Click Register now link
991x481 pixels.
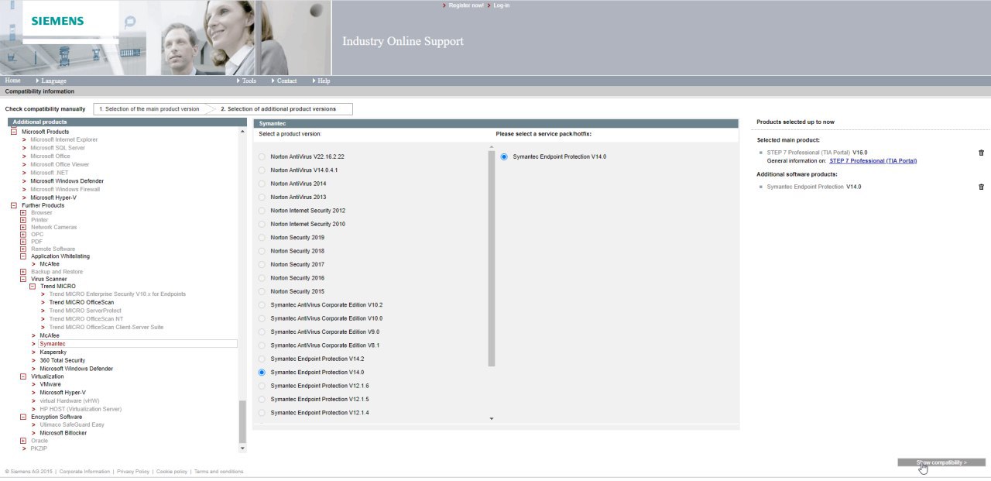tap(466, 5)
